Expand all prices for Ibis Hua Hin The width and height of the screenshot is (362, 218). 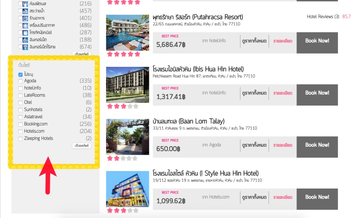click(254, 93)
